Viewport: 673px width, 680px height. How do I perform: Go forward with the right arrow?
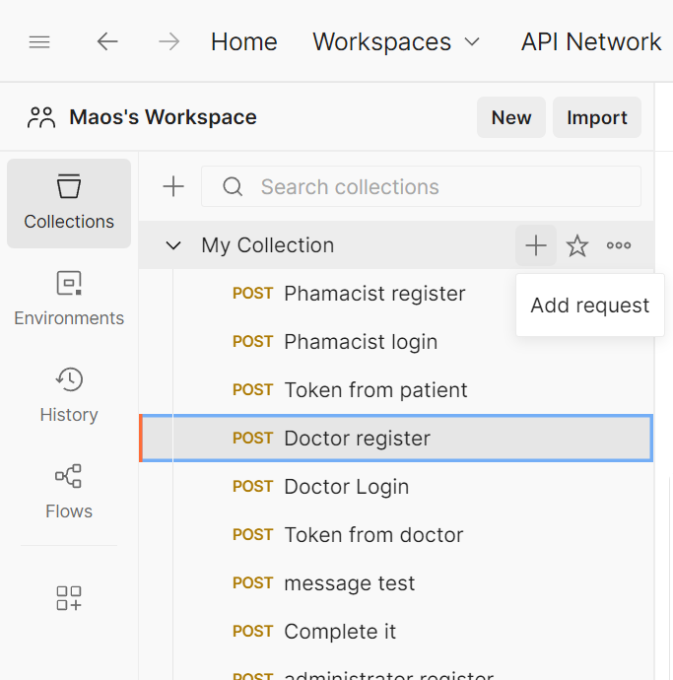[x=168, y=42]
